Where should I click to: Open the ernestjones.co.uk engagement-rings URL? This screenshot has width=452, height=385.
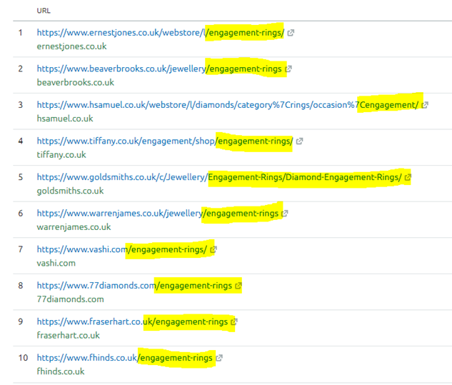[160, 33]
